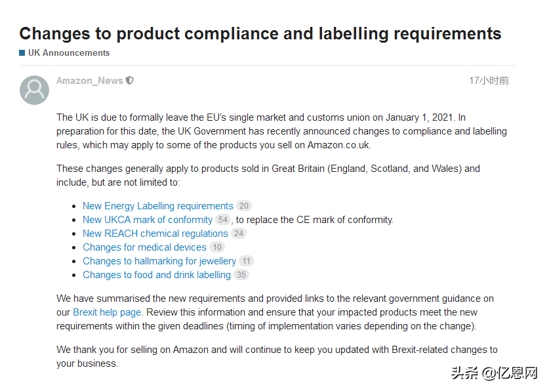Open Changes for medical devices link
Image resolution: width=549 pixels, height=391 pixels.
point(144,247)
